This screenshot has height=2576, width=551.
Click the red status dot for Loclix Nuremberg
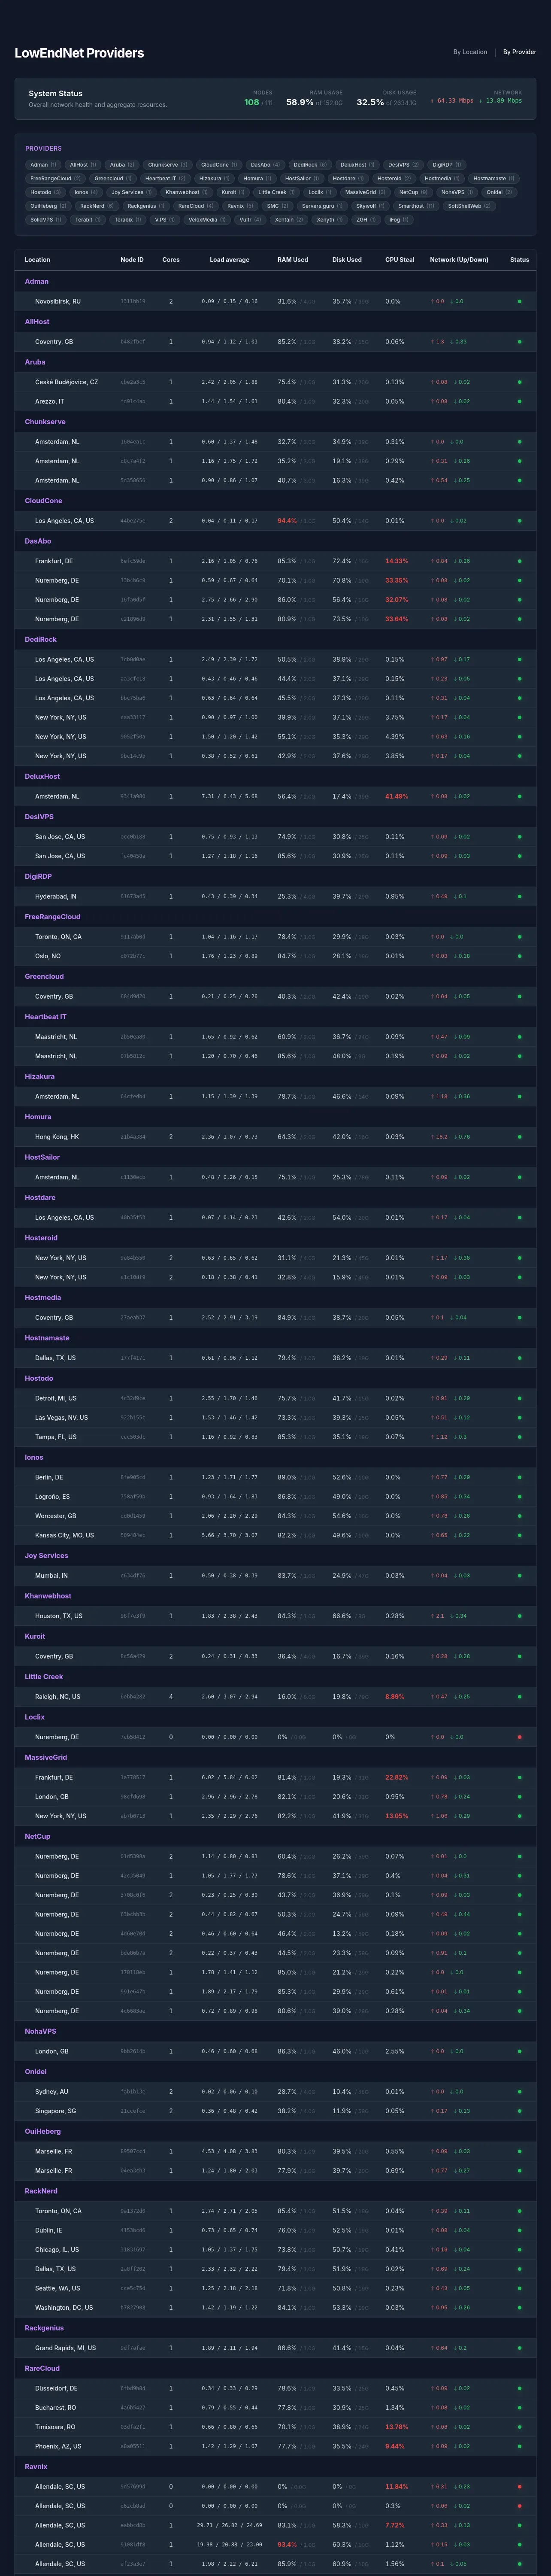pos(519,1737)
